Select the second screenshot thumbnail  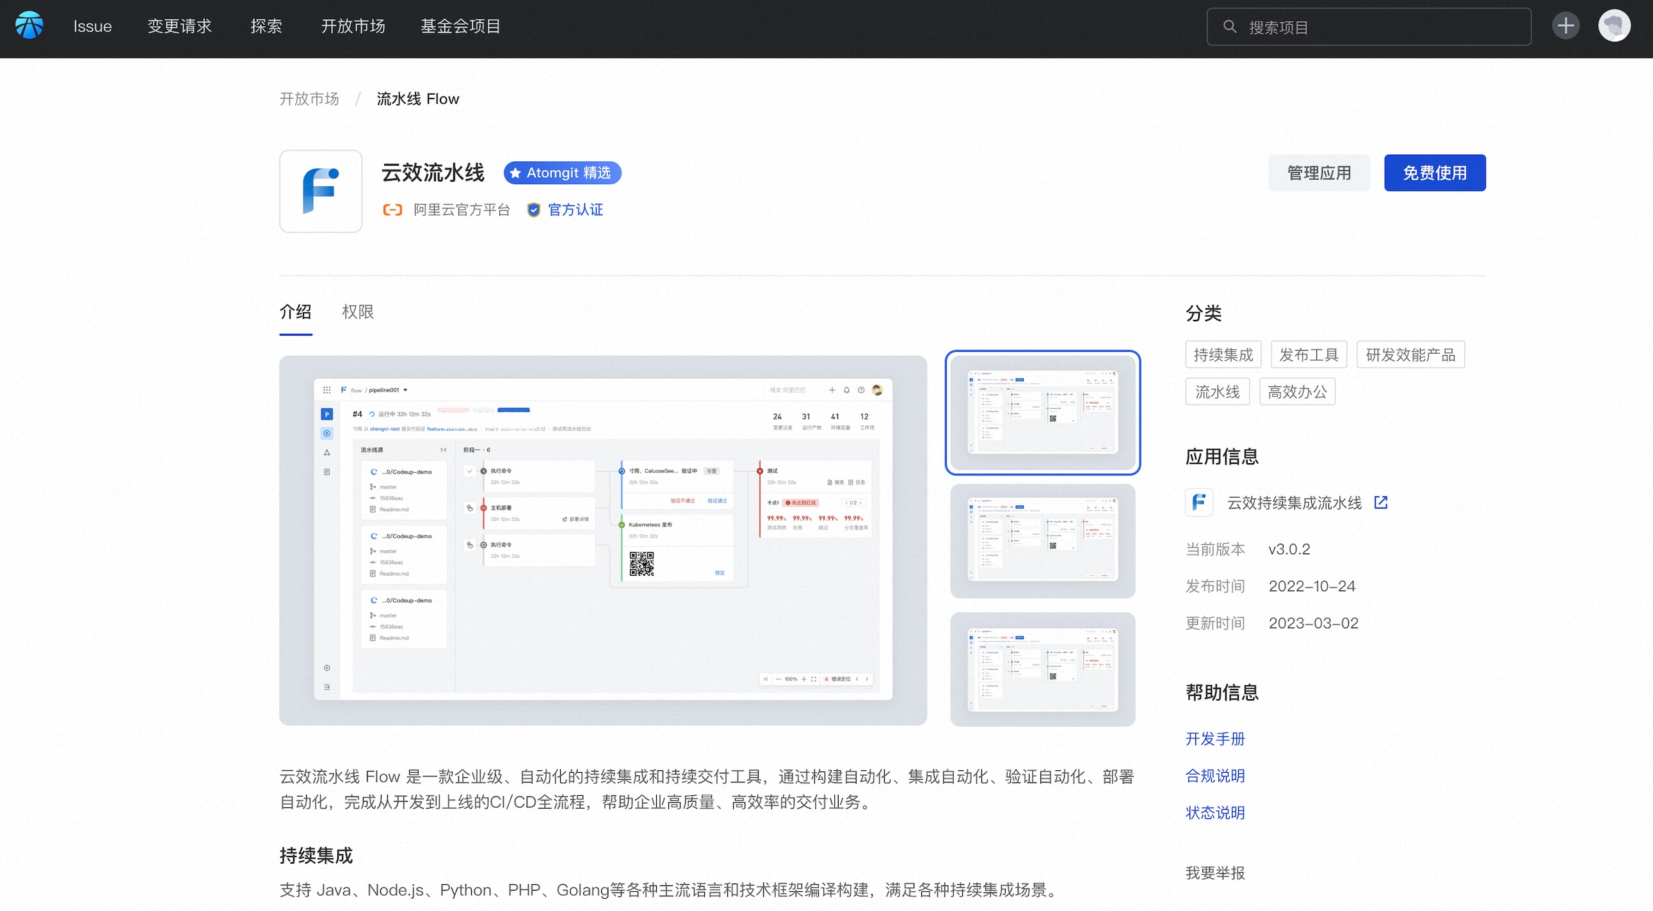pyautogui.click(x=1043, y=541)
